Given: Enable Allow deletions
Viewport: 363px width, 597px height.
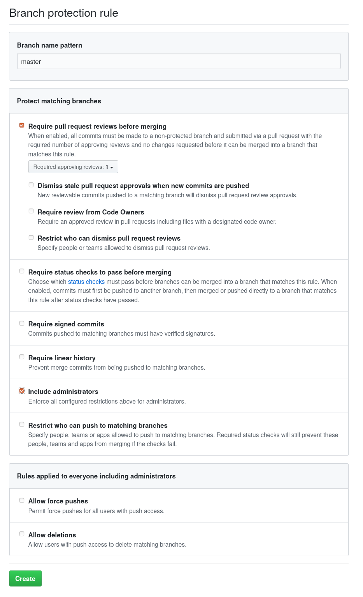Looking at the screenshot, I should 22,533.
